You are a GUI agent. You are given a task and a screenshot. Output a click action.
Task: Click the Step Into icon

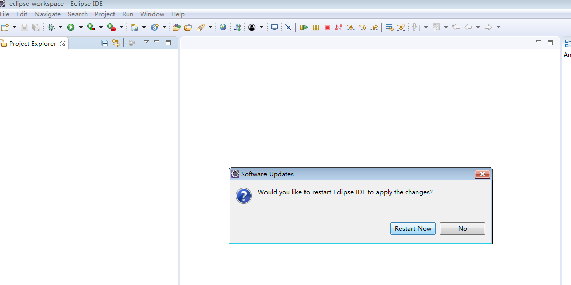(351, 27)
